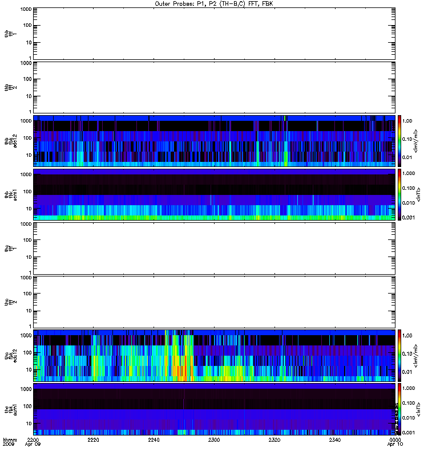This screenshot has width=428, height=456.
Task: Click the 100 y-tick label of thb fff 2
Action: (27, 79)
